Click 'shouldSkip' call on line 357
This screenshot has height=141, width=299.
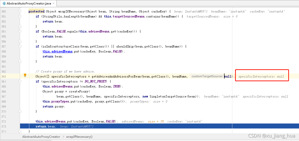tap(125, 46)
